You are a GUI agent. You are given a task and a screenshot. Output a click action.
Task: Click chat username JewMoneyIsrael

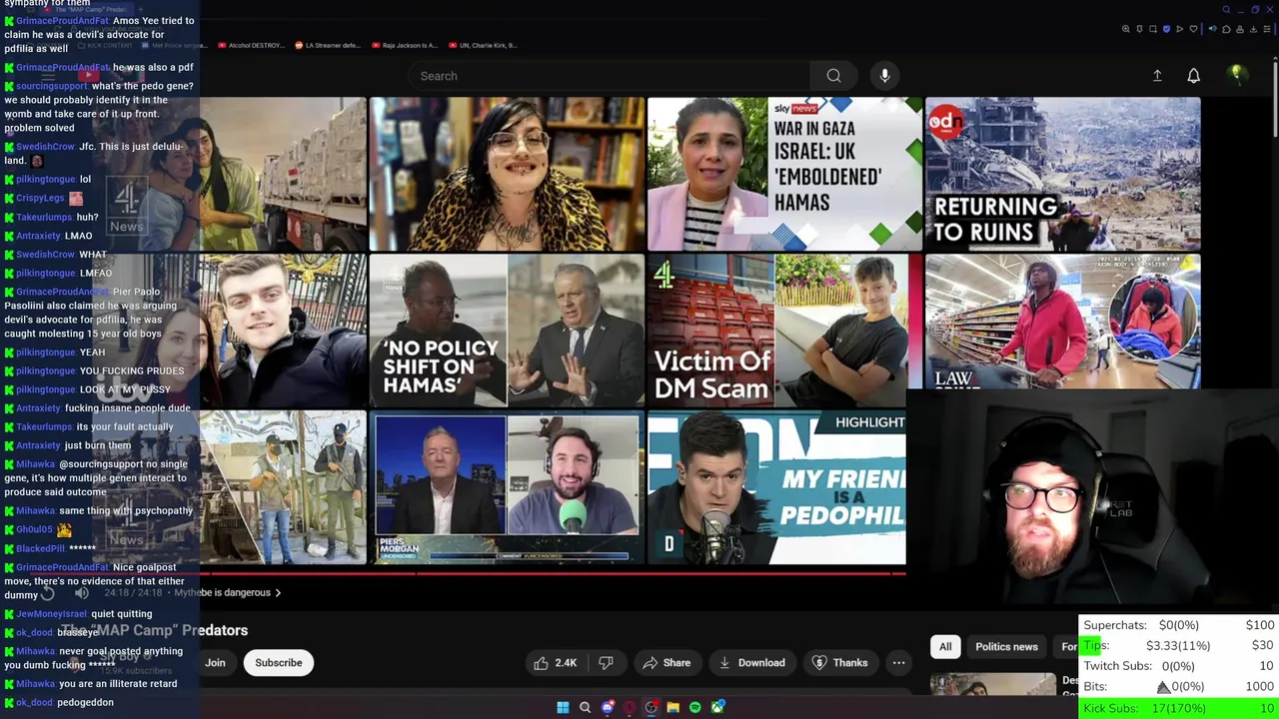pyautogui.click(x=51, y=614)
